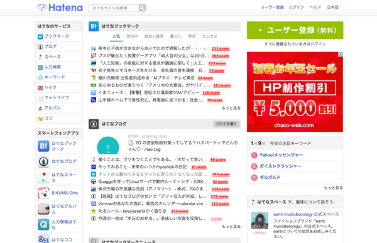
Task: Open はてなブックマーク smartphone app icon
Action: (43, 146)
